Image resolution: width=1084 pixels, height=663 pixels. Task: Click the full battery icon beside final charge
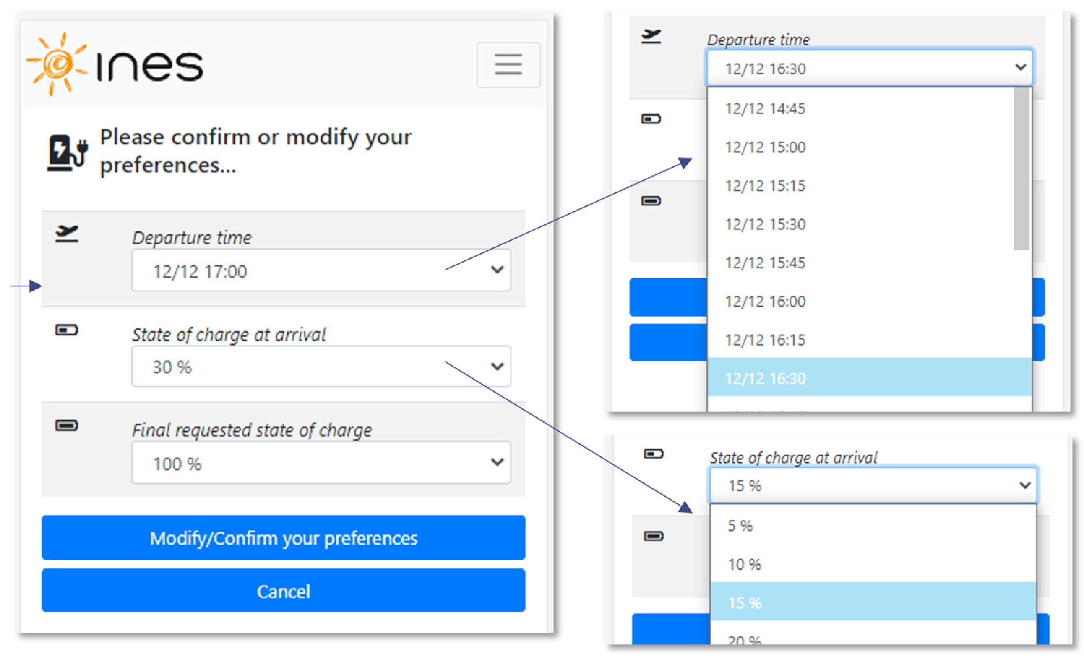pyautogui.click(x=66, y=426)
